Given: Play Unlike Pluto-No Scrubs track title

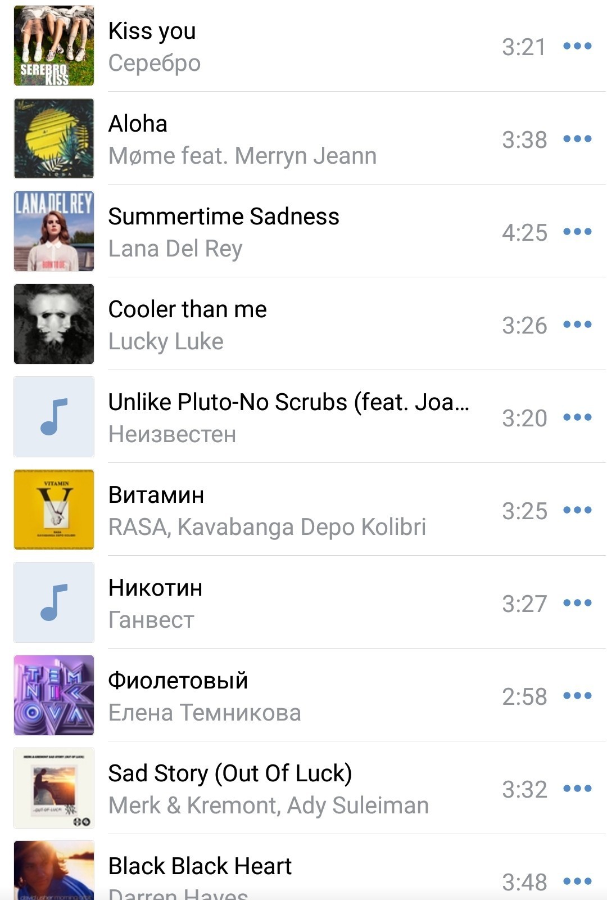Looking at the screenshot, I should (x=289, y=402).
